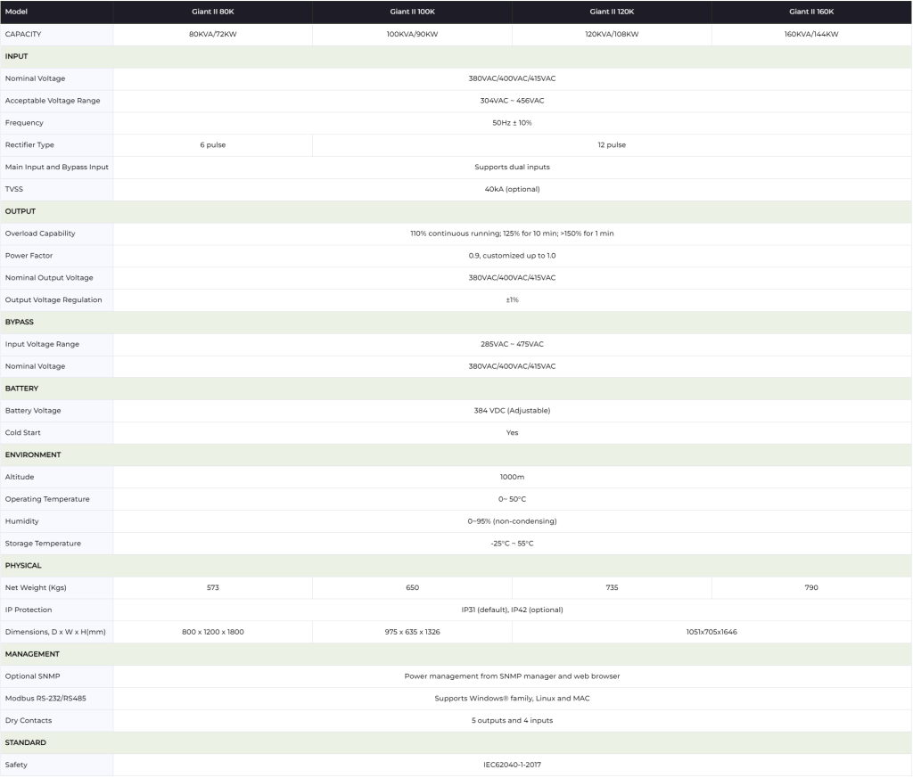The width and height of the screenshot is (913, 778).
Task: Click the "BATTERY" section heading
Action: tap(21, 389)
